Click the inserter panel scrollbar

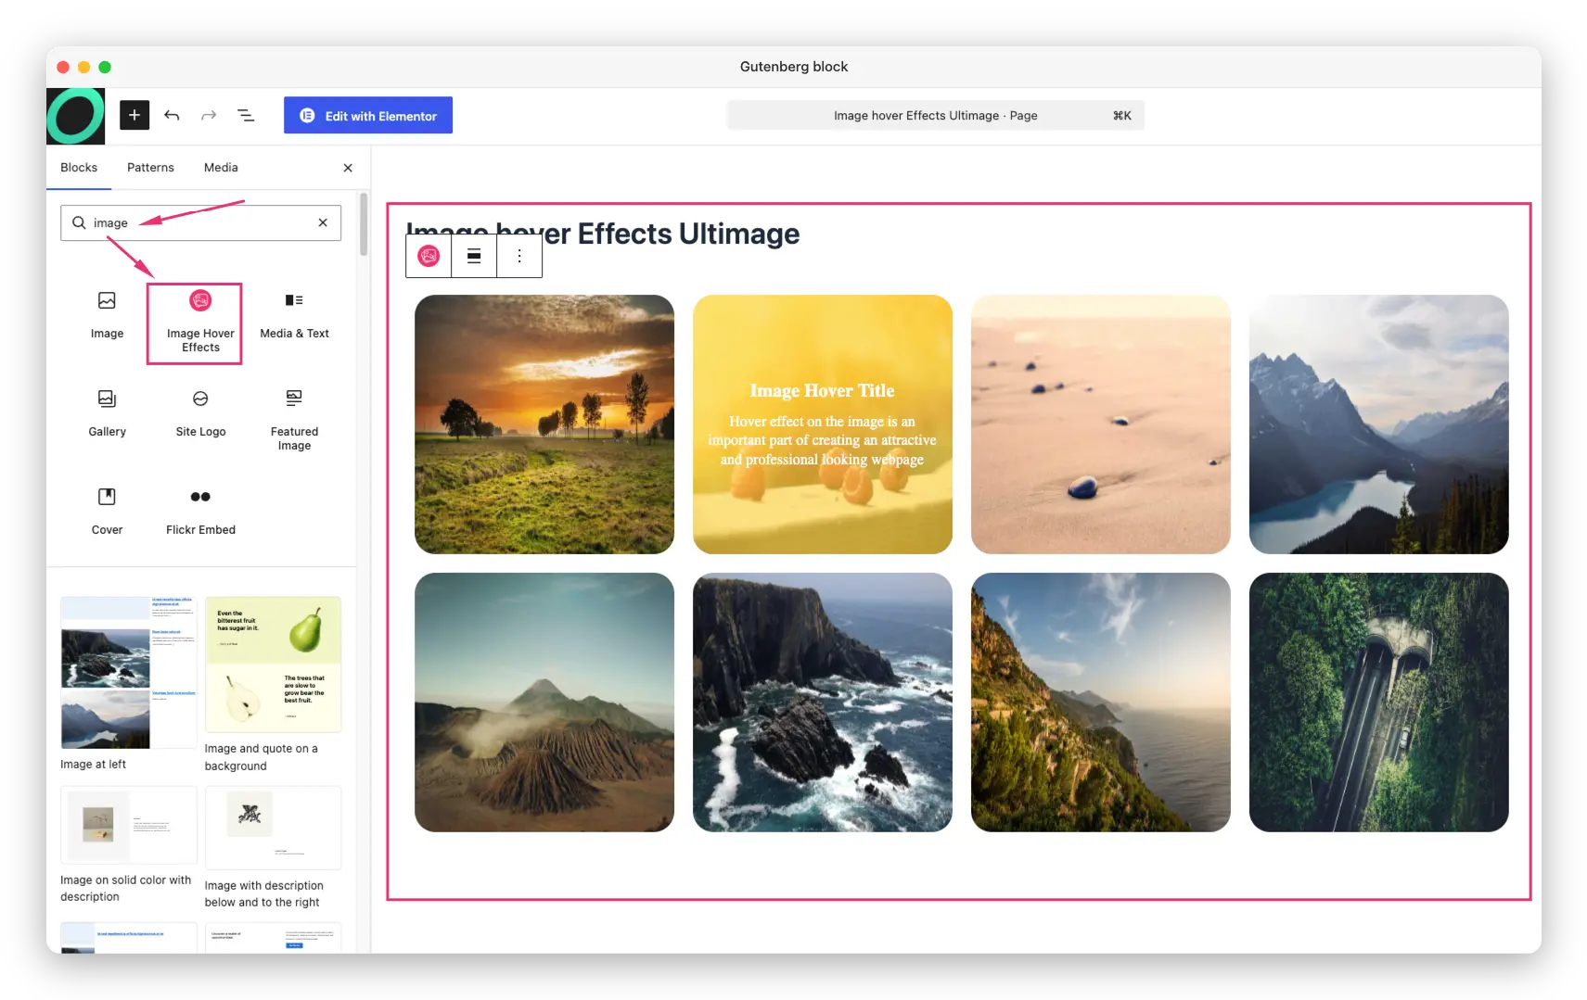point(364,224)
